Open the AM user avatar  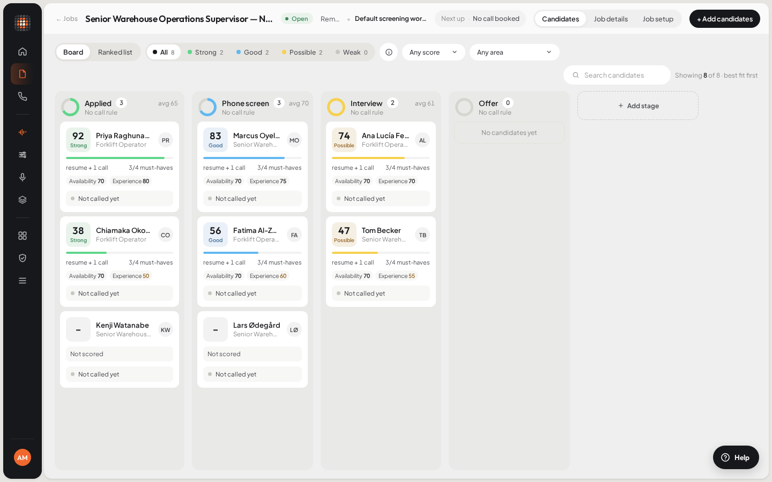pyautogui.click(x=23, y=457)
